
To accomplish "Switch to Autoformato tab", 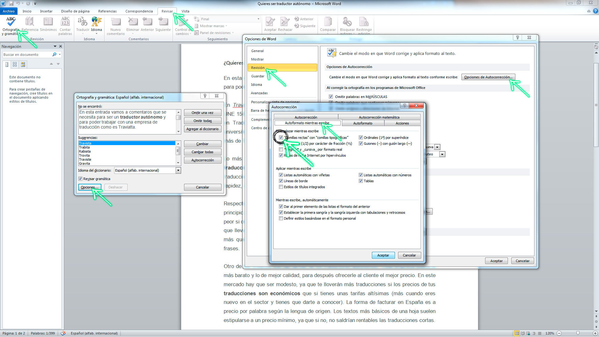I will 363,123.
